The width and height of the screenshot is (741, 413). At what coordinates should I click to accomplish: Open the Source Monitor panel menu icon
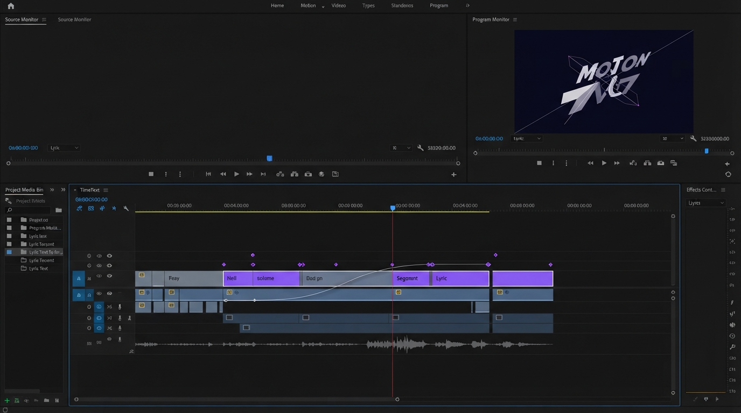click(44, 19)
